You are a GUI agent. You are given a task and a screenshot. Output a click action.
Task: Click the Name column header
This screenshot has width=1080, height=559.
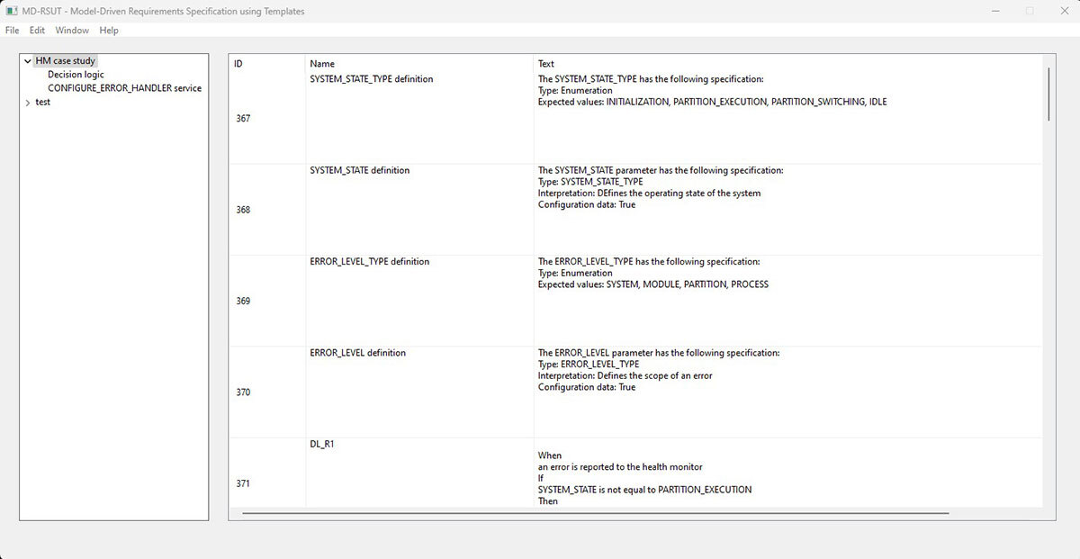pos(322,64)
